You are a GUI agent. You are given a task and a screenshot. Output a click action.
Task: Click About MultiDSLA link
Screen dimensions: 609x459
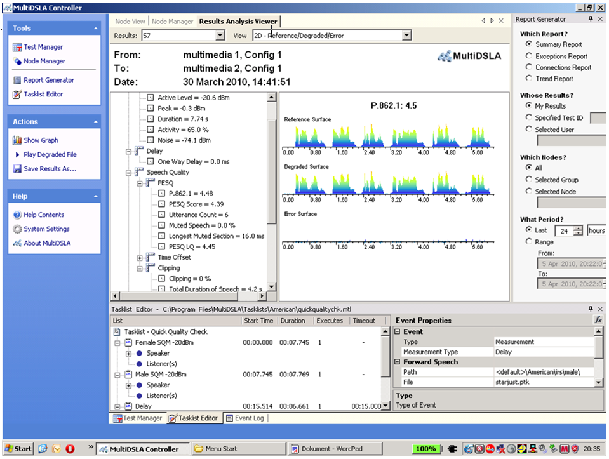tap(47, 243)
